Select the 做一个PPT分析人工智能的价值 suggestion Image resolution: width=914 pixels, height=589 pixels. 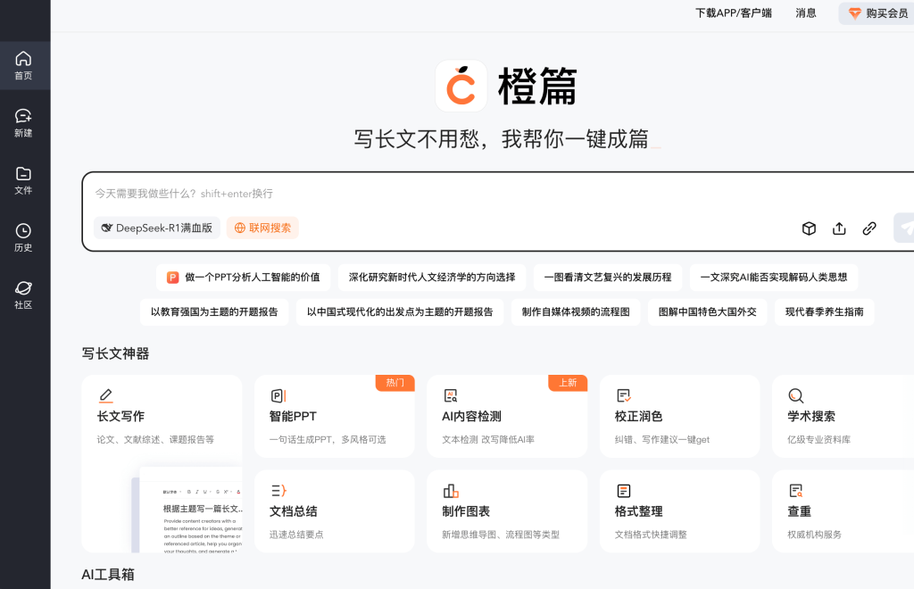point(243,278)
